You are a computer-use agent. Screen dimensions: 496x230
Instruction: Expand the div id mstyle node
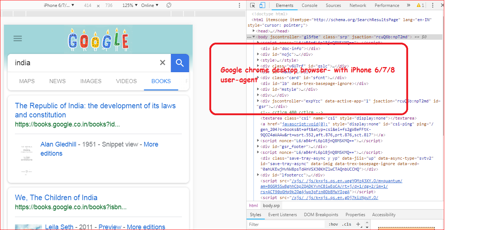click(258, 89)
